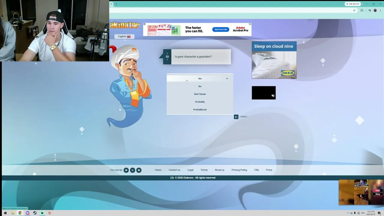Choose the Don't know answer
384x216 pixels.
click(200, 94)
